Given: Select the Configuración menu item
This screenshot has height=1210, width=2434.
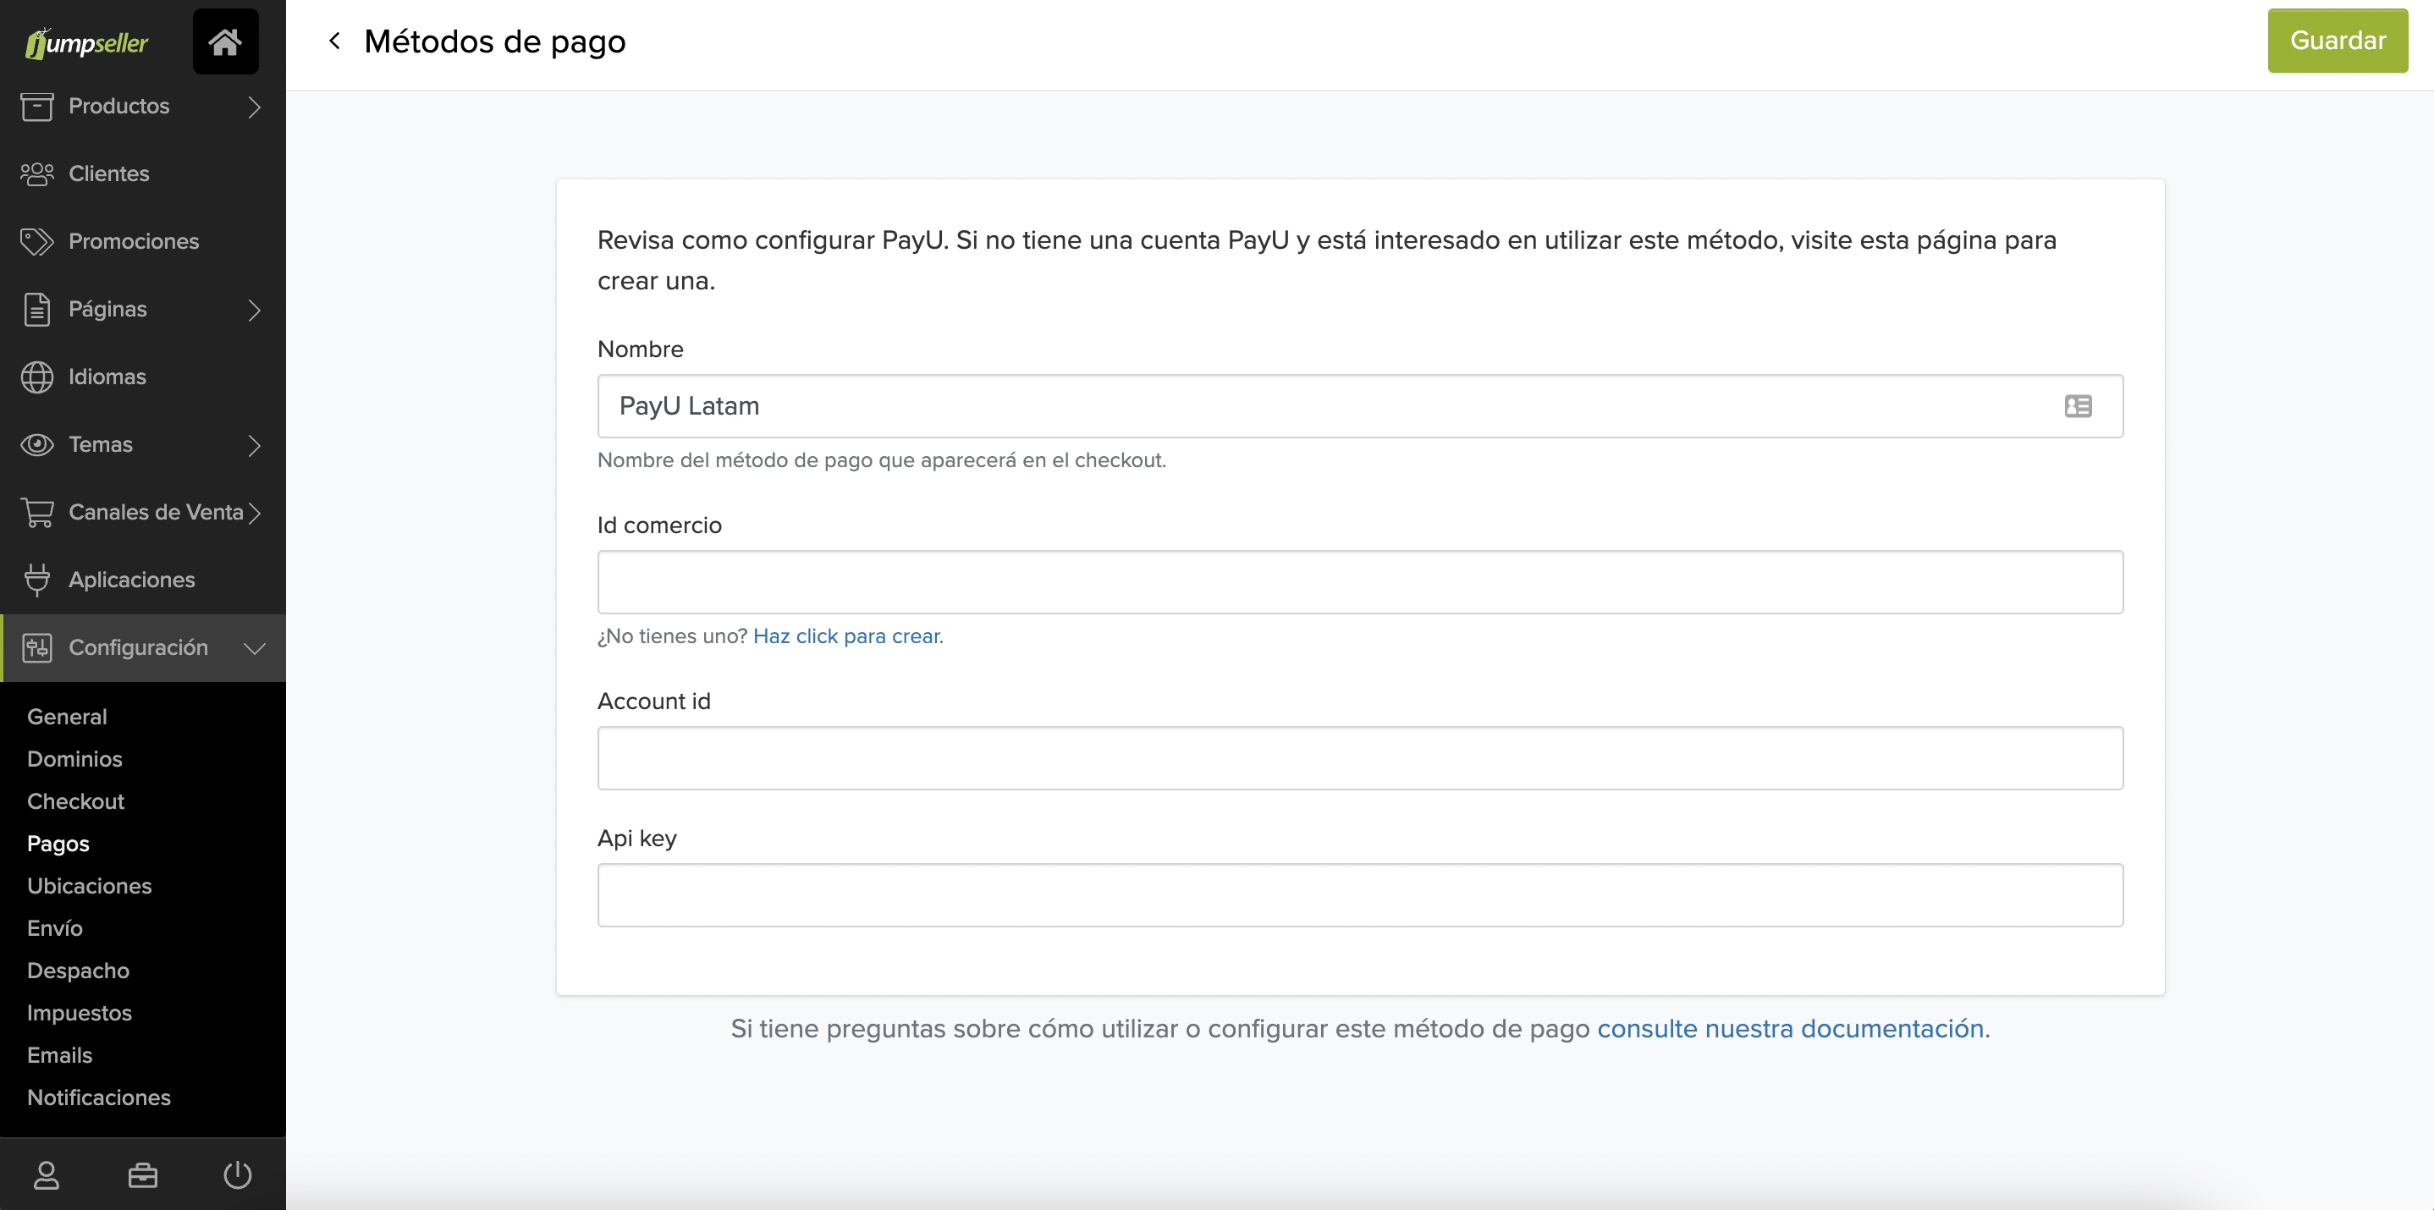Looking at the screenshot, I should click(x=143, y=648).
